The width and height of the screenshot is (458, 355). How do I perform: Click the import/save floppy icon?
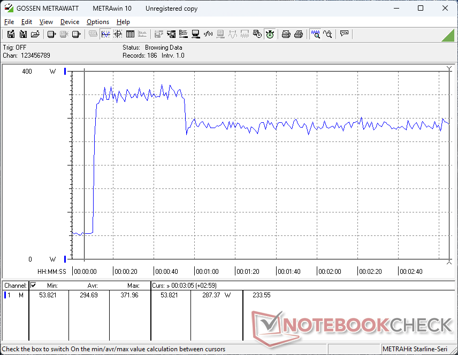(x=23, y=34)
